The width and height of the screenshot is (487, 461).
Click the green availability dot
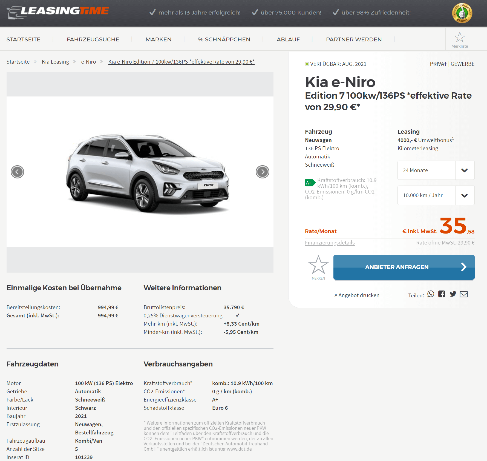(x=307, y=64)
